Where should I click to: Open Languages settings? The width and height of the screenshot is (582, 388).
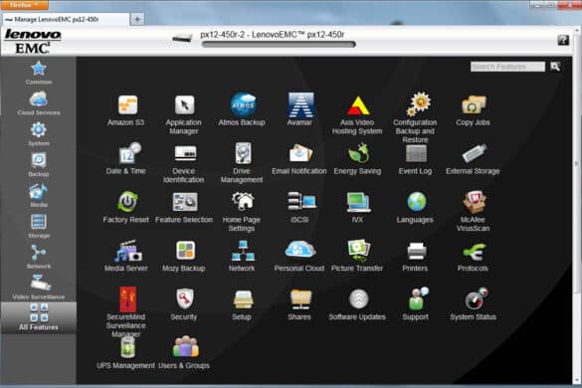point(415,207)
